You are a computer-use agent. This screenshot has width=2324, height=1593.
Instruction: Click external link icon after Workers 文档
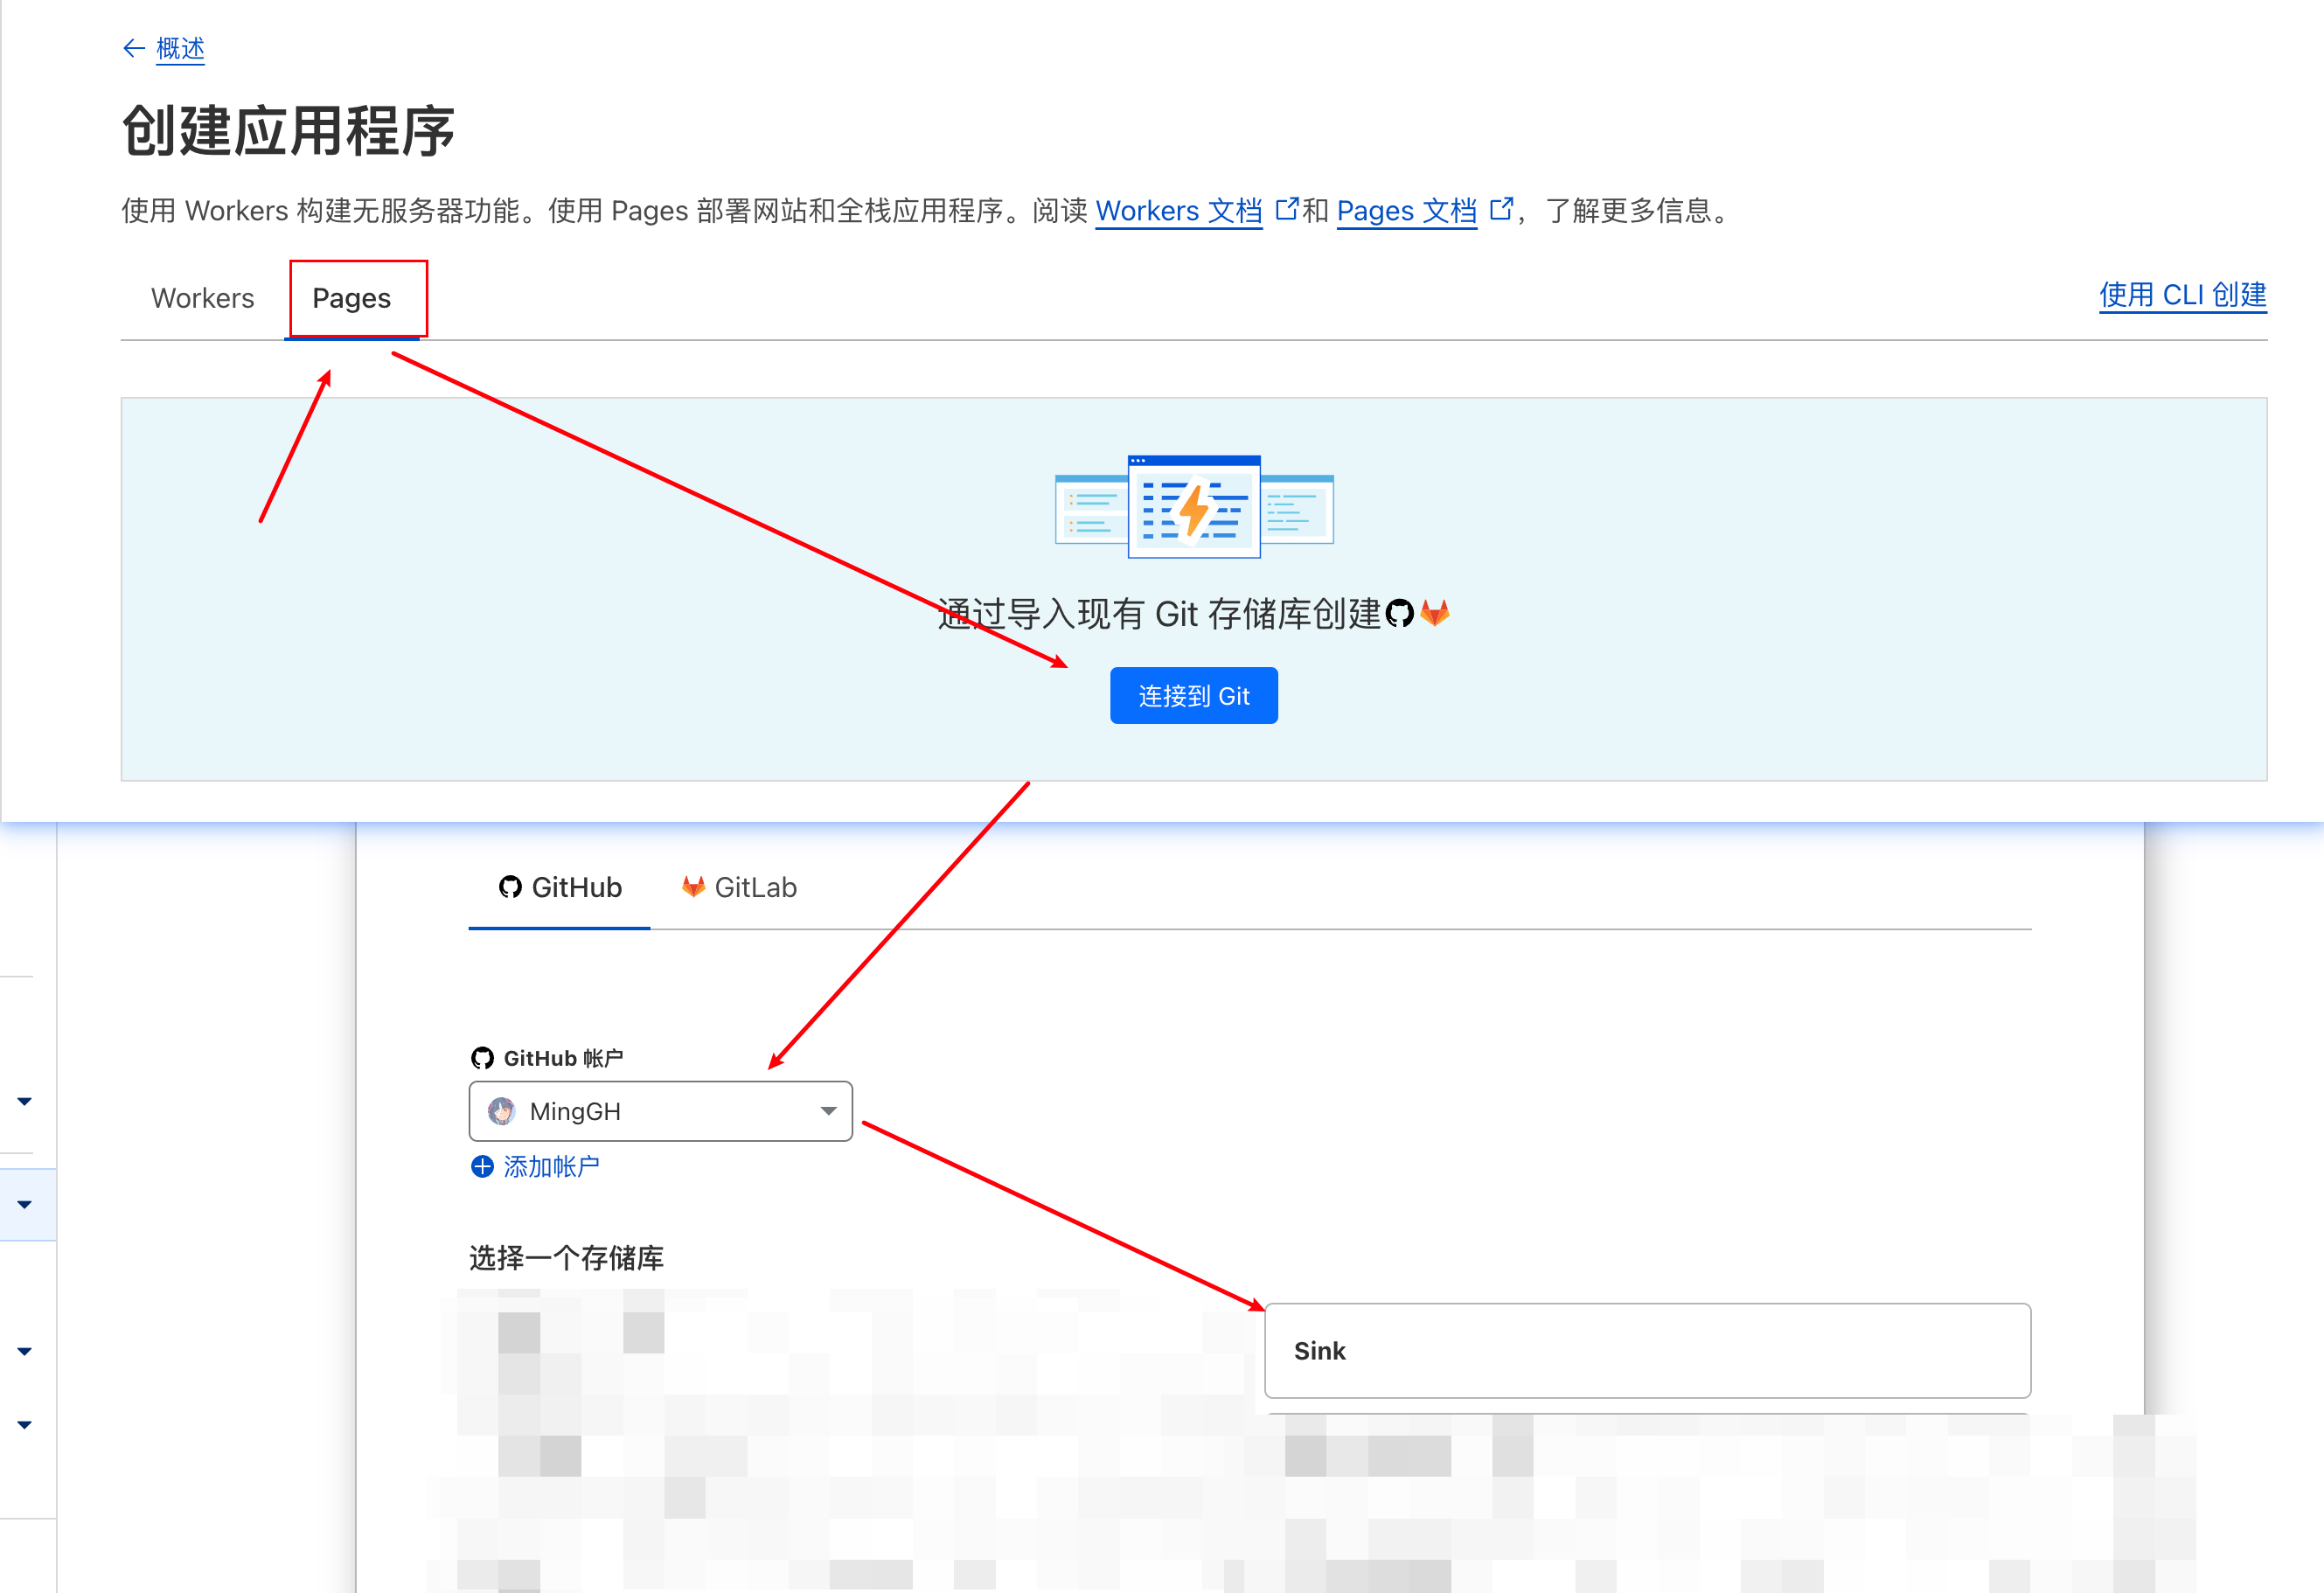1286,209
